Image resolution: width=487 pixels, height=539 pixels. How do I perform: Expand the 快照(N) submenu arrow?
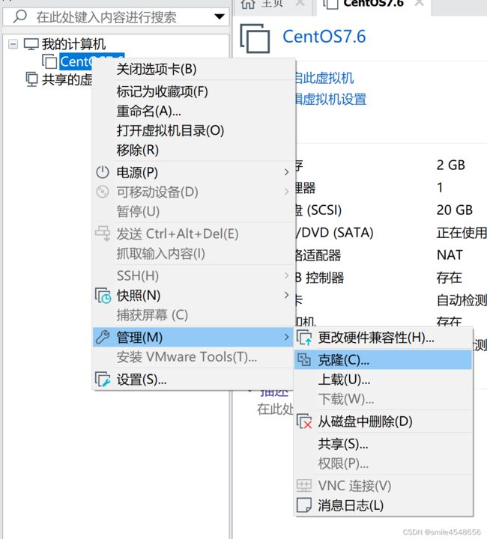pos(286,295)
